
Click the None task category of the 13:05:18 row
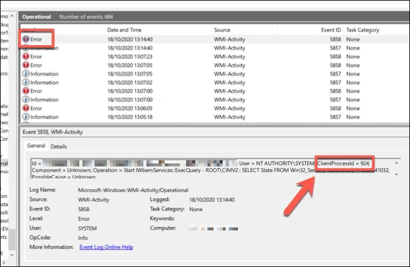click(x=353, y=117)
